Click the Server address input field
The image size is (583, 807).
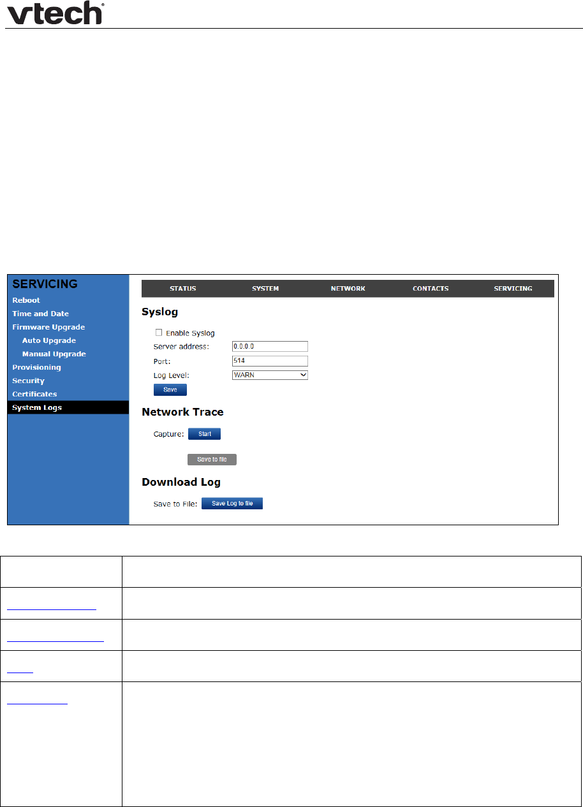tap(270, 347)
